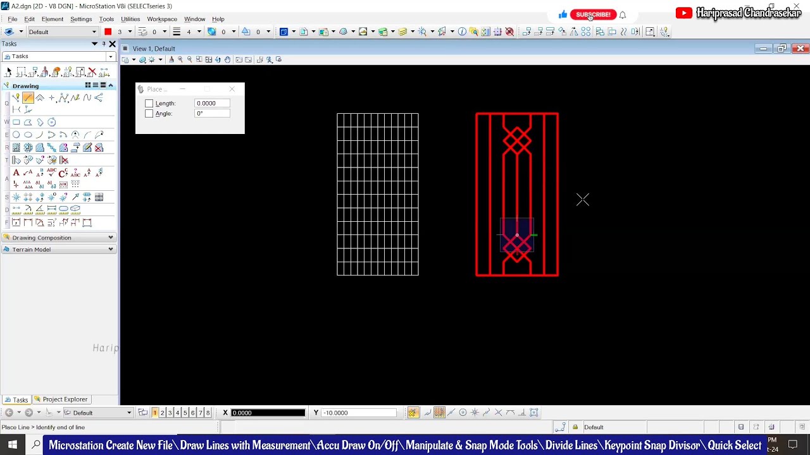The width and height of the screenshot is (810, 455).
Task: Select the Place Circle tool
Action: [x=16, y=135]
